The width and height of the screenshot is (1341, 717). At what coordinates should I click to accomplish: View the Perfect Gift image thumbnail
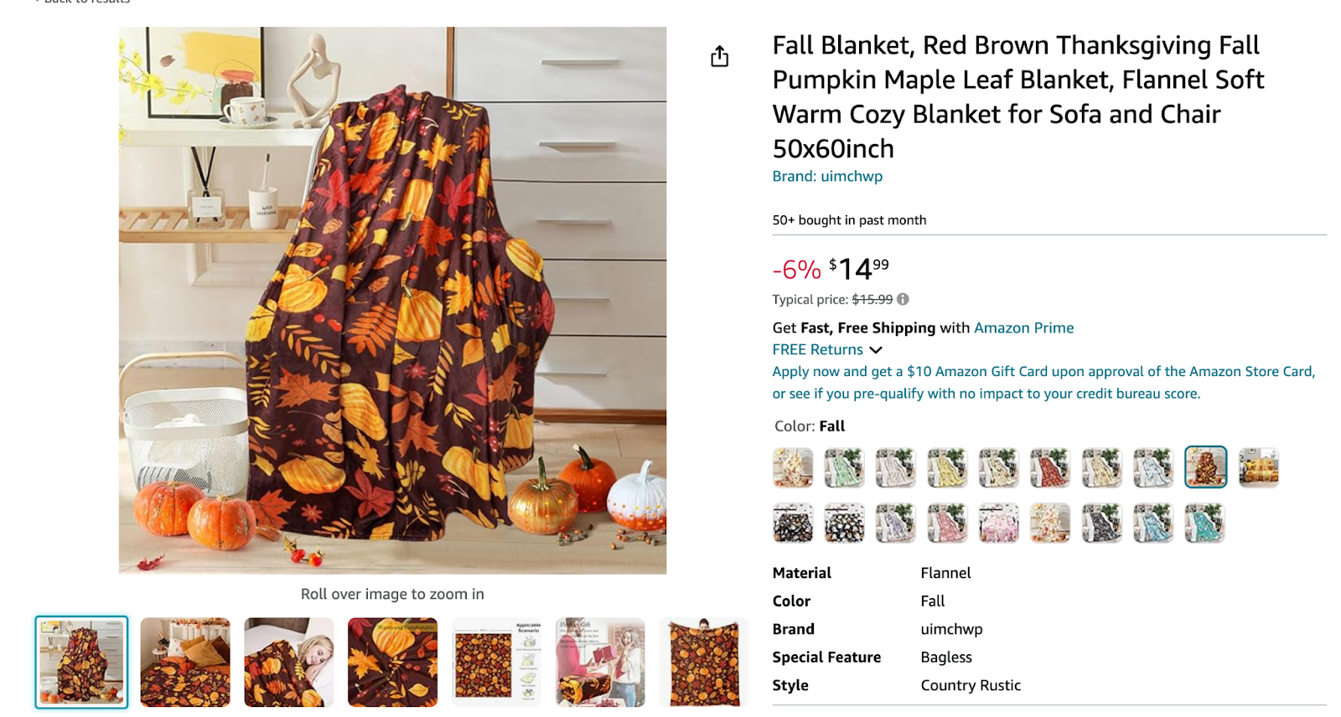600,662
